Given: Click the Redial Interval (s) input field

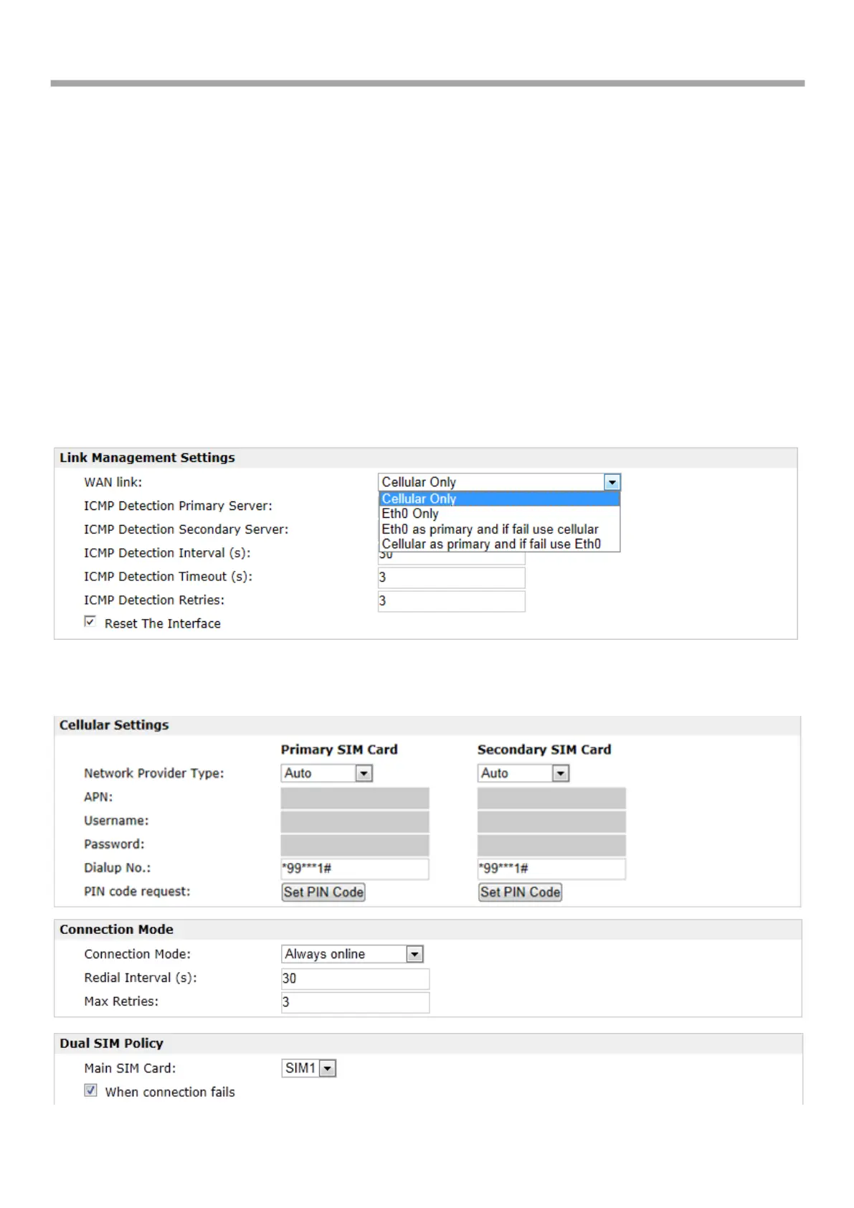Looking at the screenshot, I should [355, 978].
